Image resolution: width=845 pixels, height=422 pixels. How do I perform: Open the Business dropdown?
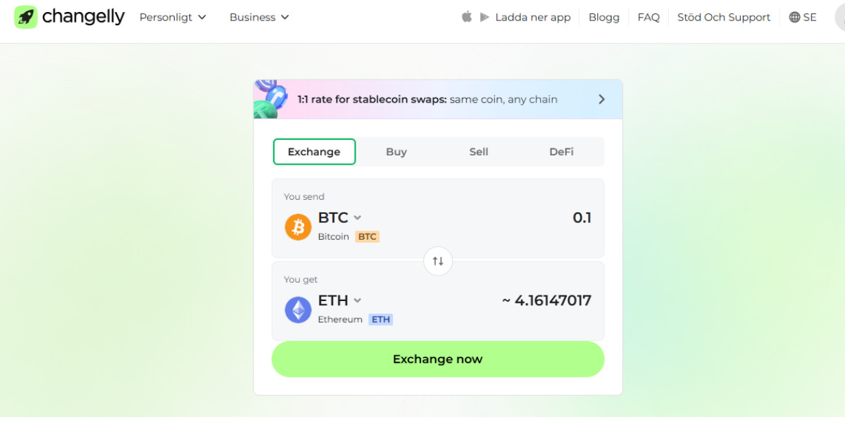coord(258,17)
